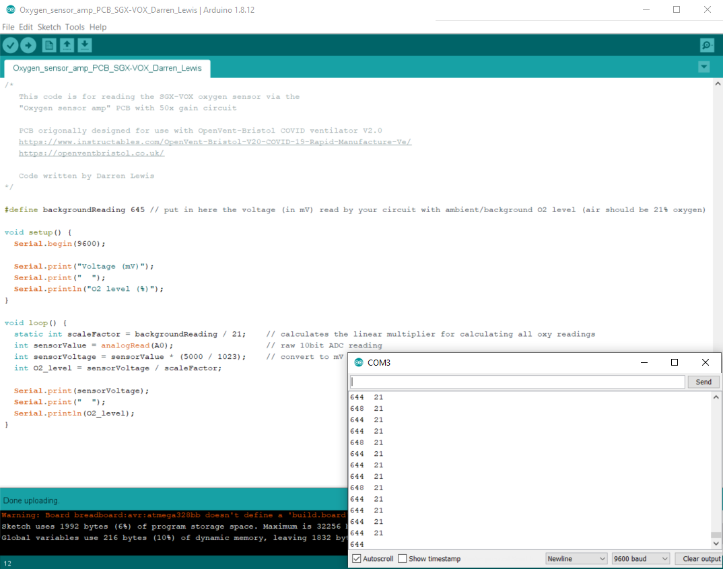Disable the Autoscroll checkbox
The height and width of the screenshot is (569, 723).
pyautogui.click(x=357, y=559)
